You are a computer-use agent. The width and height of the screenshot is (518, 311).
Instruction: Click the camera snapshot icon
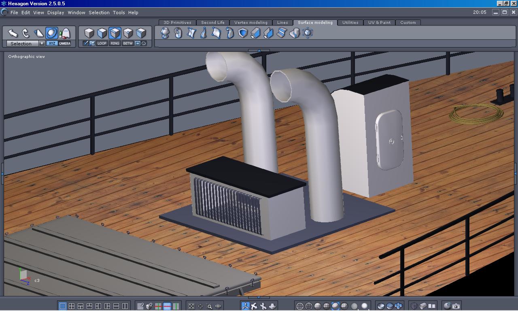(x=456, y=306)
